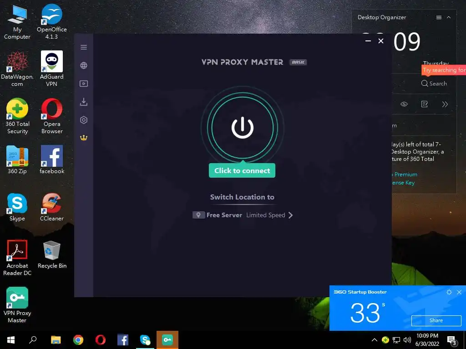Select the Recycle Bin desktop icon

tap(52, 254)
